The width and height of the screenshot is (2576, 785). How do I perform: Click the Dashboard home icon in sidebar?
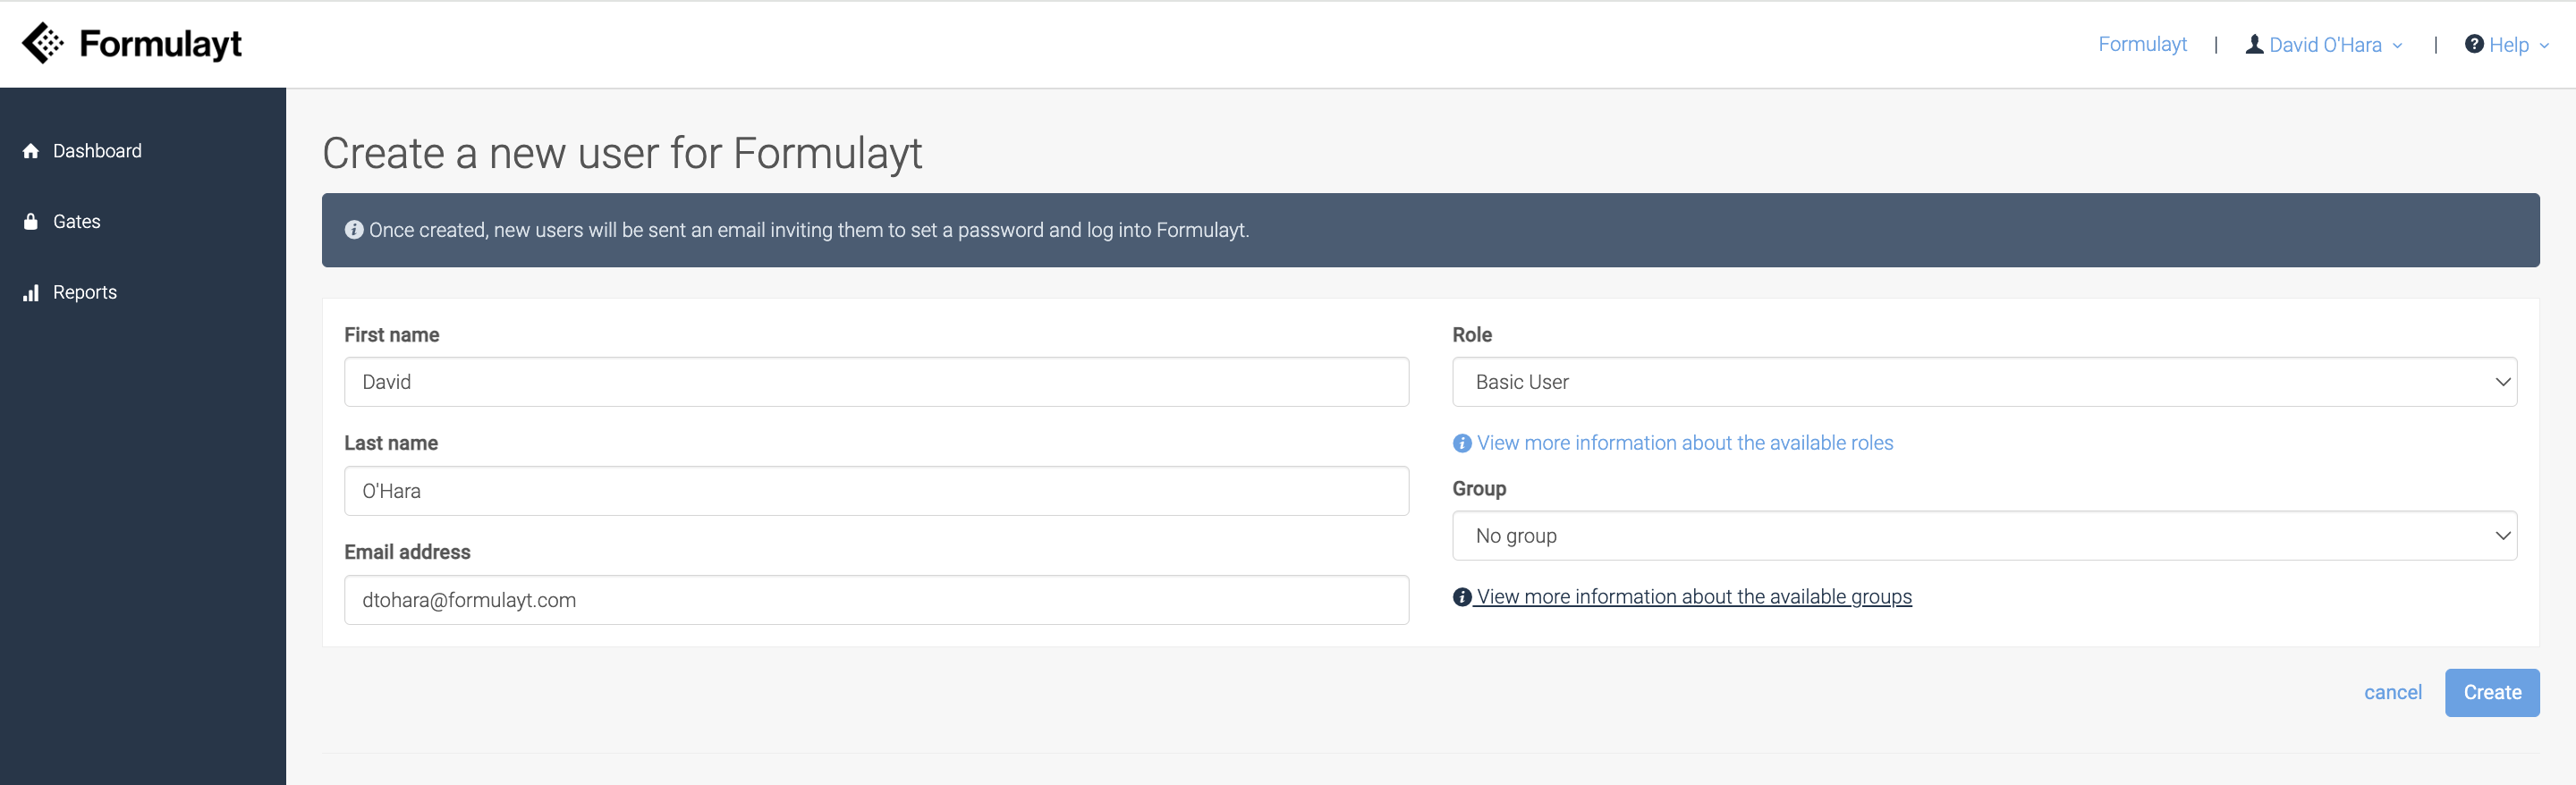coord(31,151)
